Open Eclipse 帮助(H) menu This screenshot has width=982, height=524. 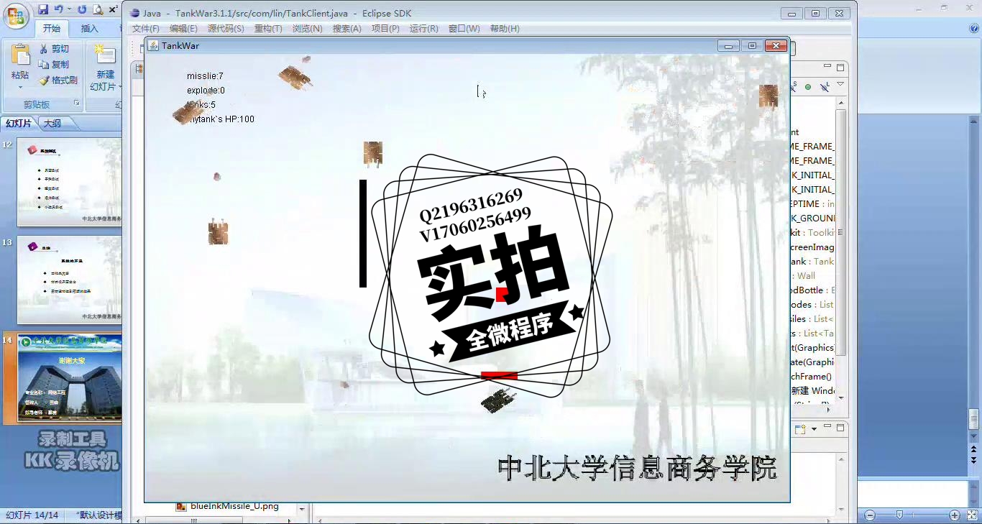pos(504,29)
